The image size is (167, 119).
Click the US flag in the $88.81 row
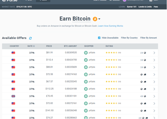[x=13, y=67]
